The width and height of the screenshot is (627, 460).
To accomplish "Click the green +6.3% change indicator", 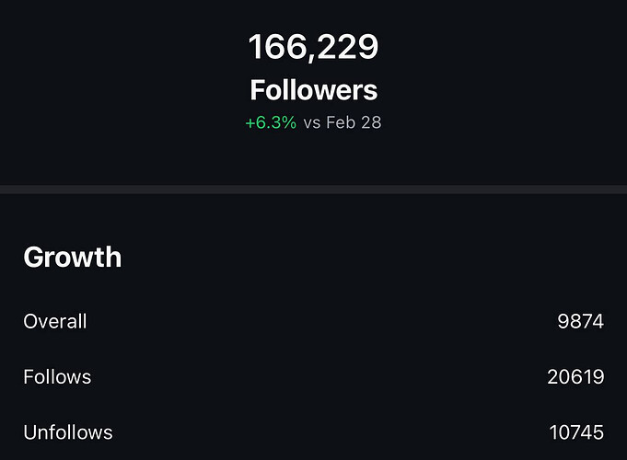I will click(x=271, y=122).
